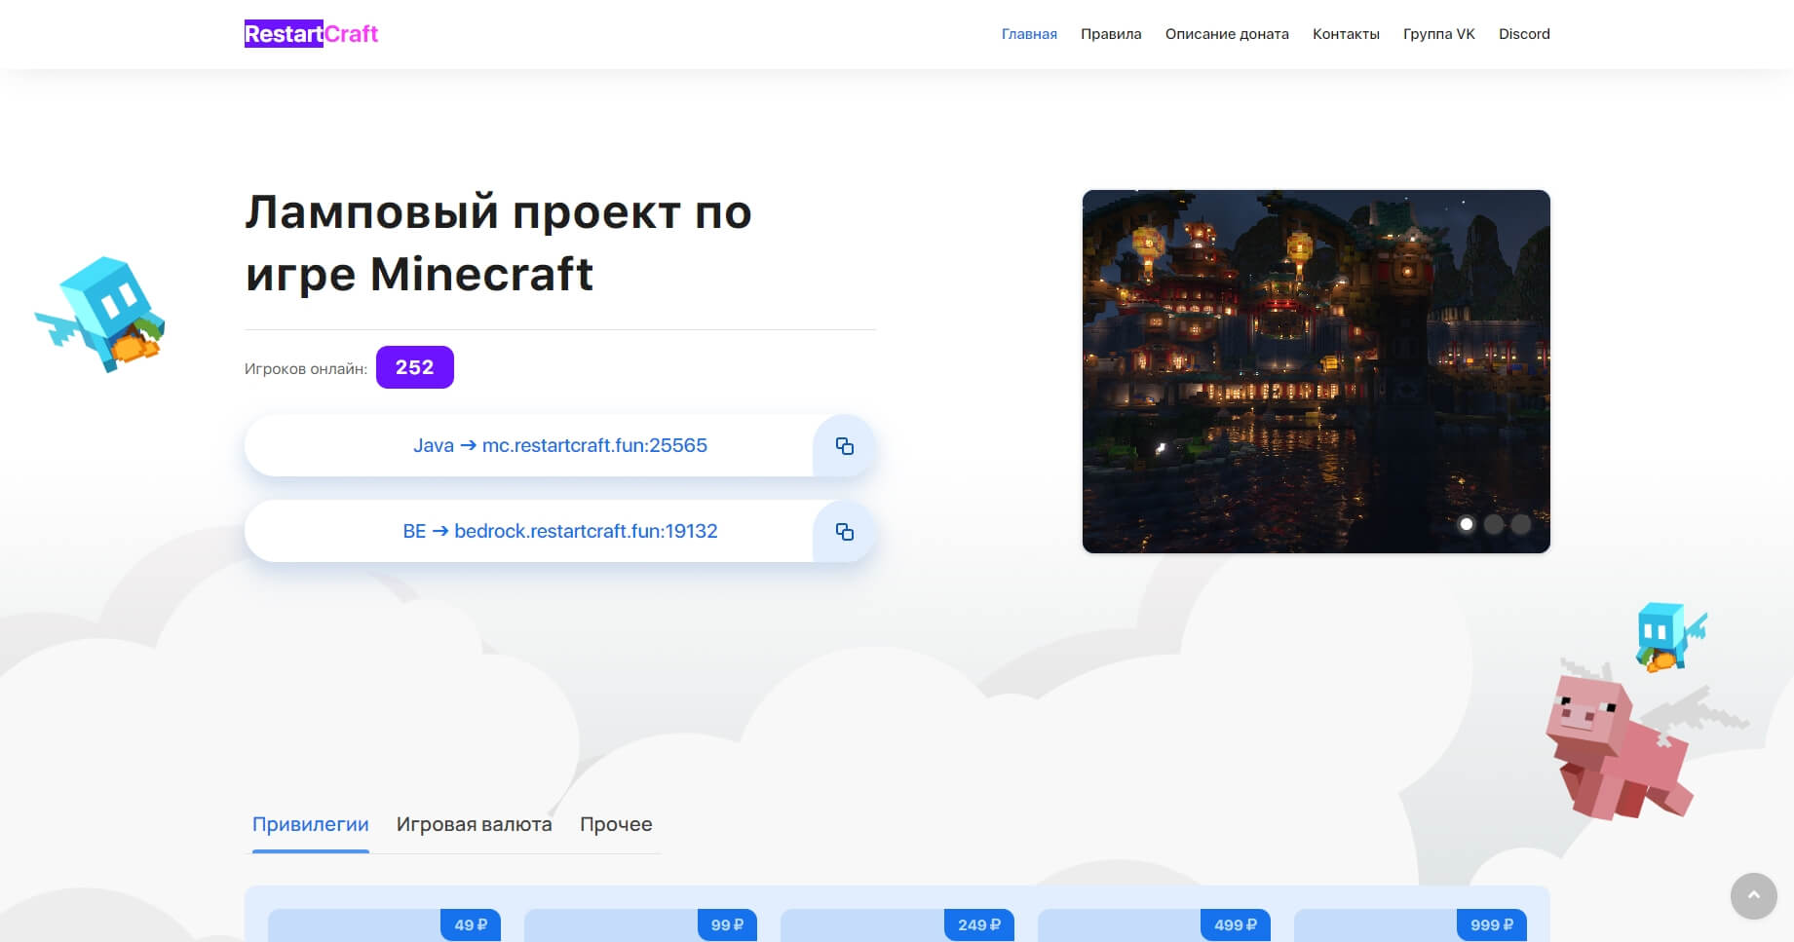Select the 49 ₽ privilege card
The width and height of the screenshot is (1794, 942).
384,924
